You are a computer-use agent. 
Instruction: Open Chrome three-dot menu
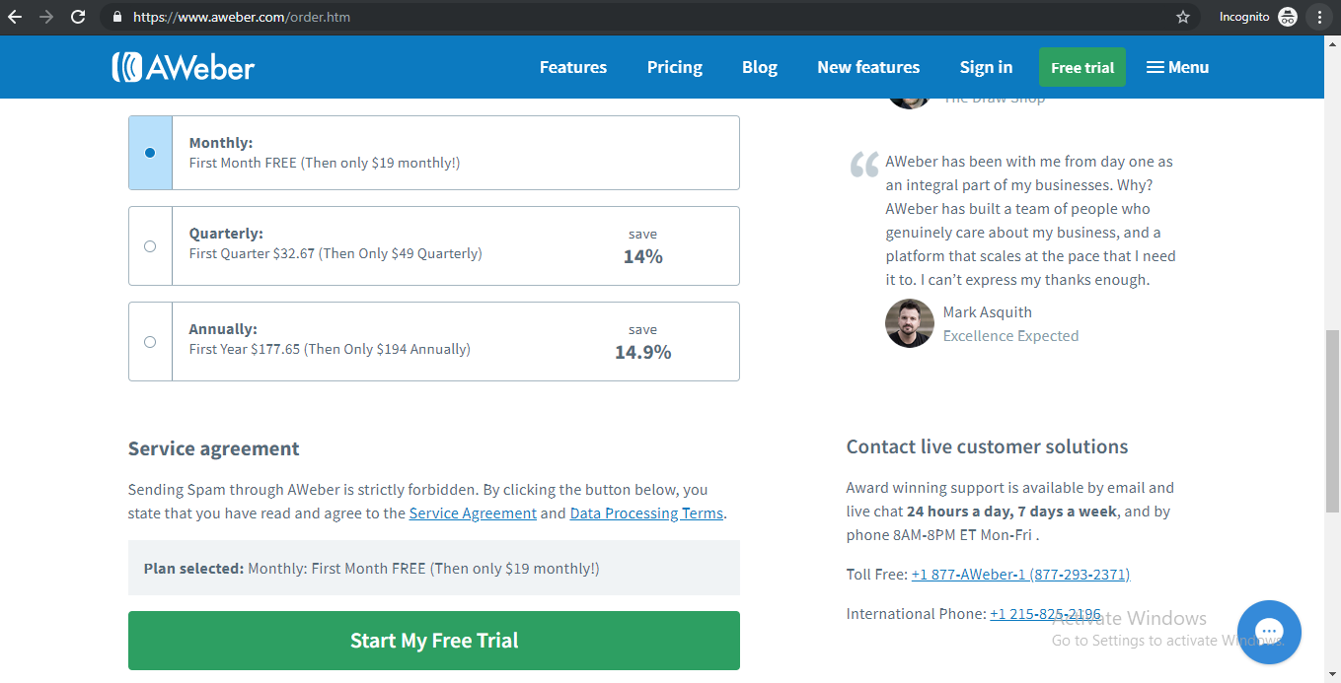pyautogui.click(x=1319, y=17)
